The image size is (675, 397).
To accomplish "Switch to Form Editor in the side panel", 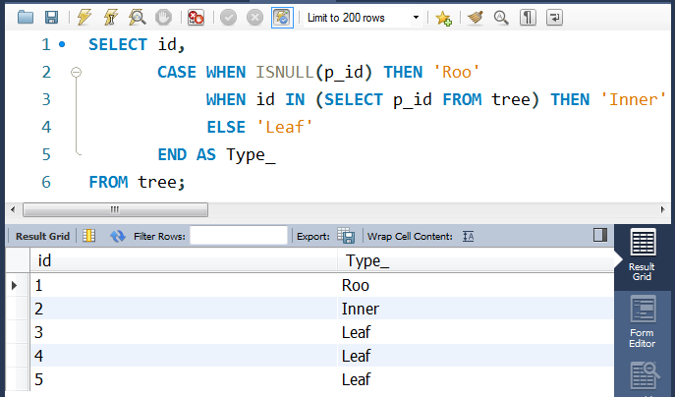I will click(643, 322).
